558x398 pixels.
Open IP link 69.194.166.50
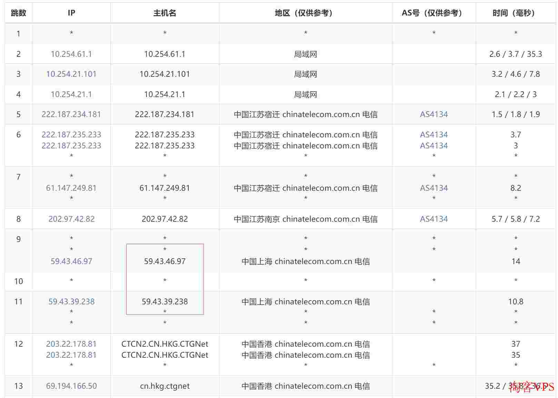(71, 386)
